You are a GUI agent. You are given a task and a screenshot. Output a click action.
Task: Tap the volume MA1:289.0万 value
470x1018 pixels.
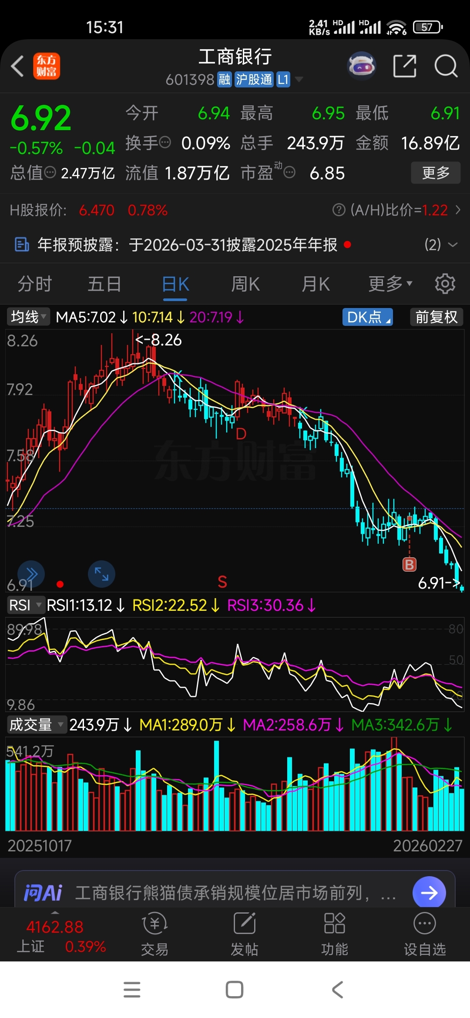pos(181,724)
